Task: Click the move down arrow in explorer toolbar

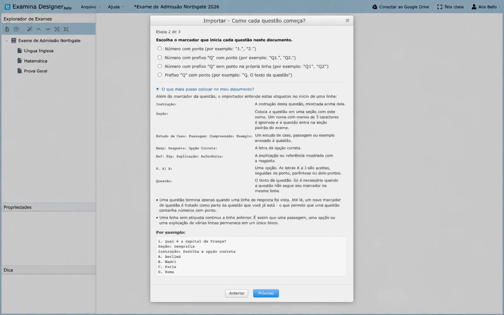Action: pos(48,29)
